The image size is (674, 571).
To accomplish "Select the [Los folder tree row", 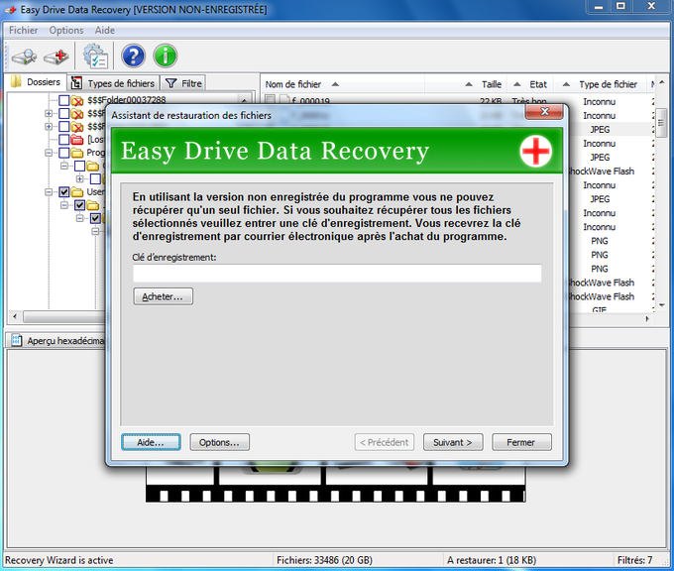I will click(x=95, y=140).
